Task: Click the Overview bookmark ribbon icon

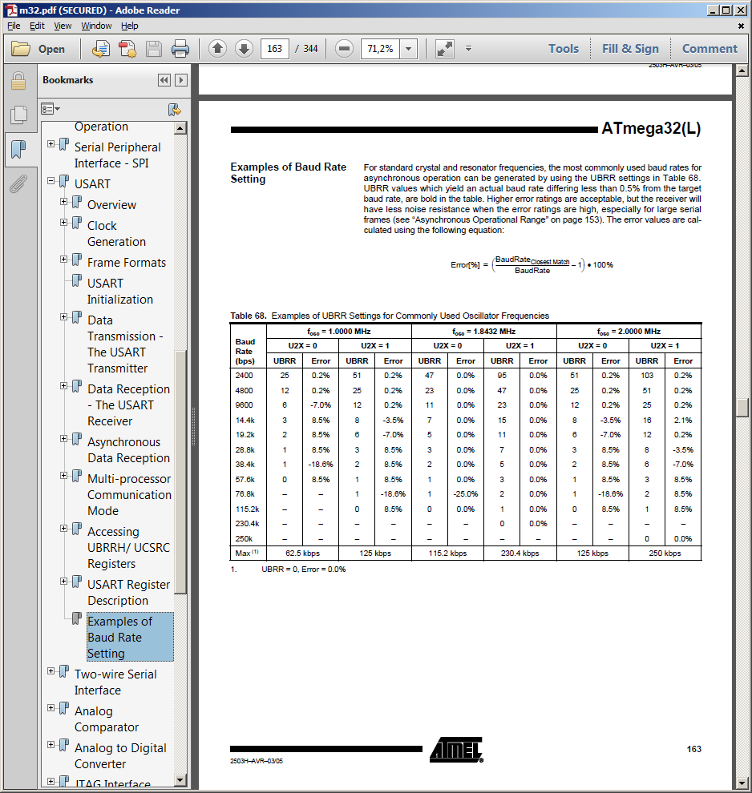Action: pos(76,202)
